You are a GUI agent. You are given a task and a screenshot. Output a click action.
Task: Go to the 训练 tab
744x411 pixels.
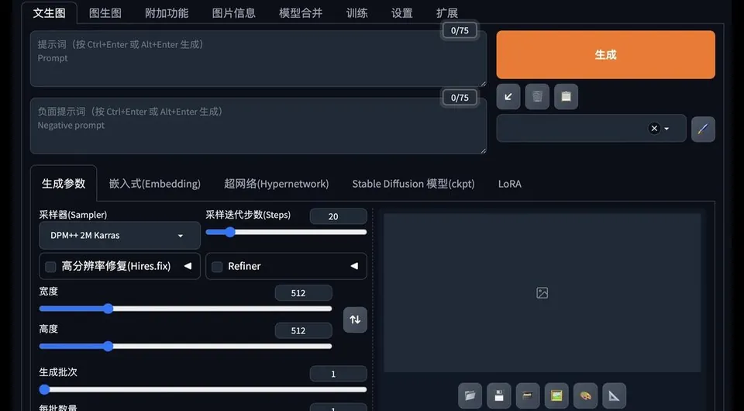coord(356,13)
